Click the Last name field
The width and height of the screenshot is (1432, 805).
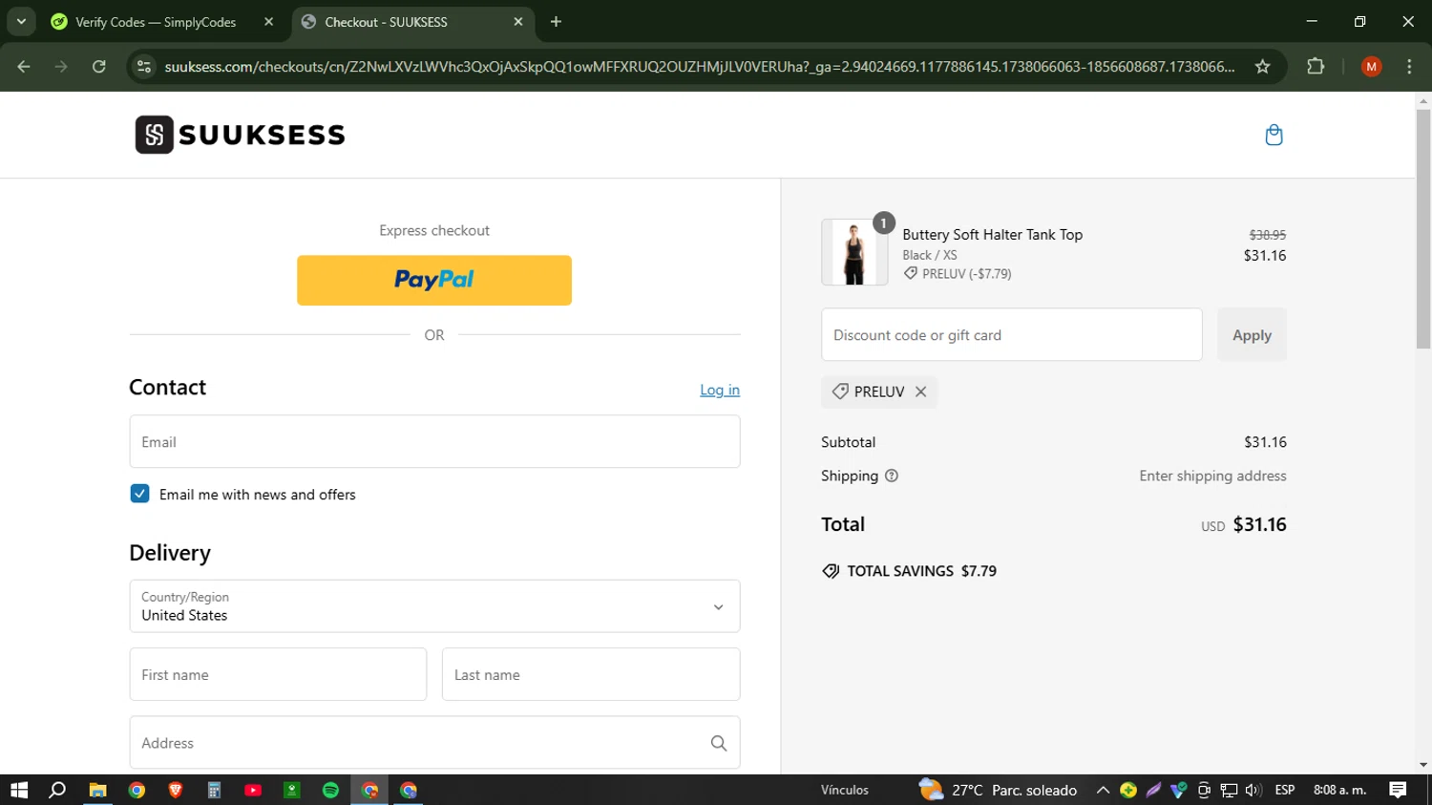(591, 674)
